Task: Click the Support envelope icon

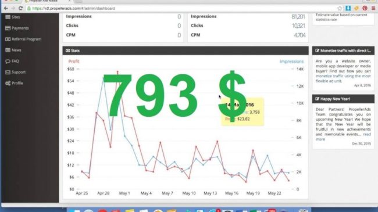Action: click(x=8, y=72)
